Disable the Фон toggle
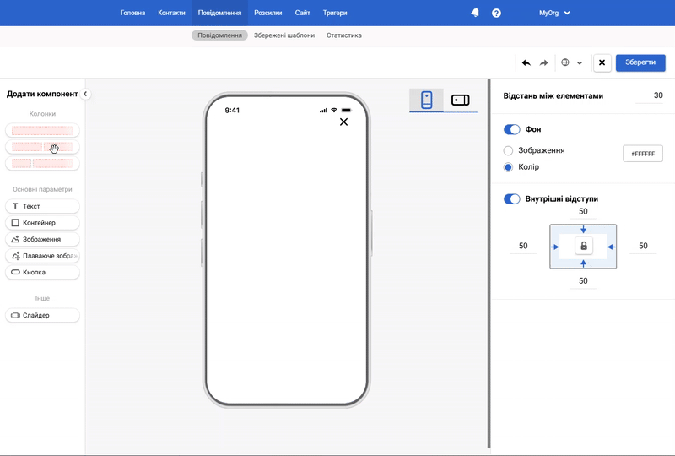Viewport: 675px width, 456px height. tap(511, 129)
